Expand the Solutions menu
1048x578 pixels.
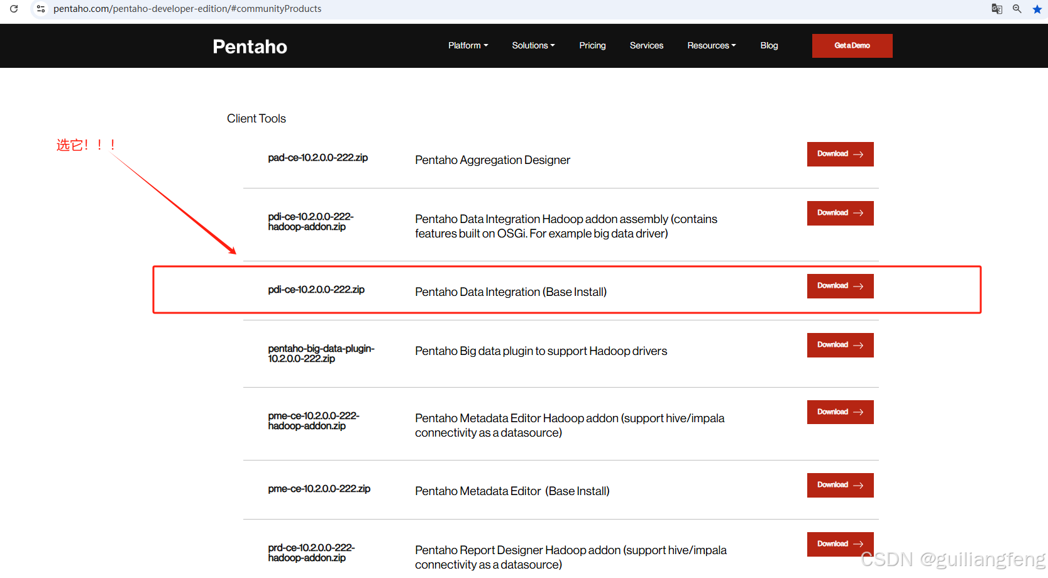(x=533, y=45)
